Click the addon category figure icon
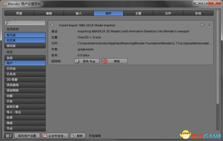 tap(202, 25)
